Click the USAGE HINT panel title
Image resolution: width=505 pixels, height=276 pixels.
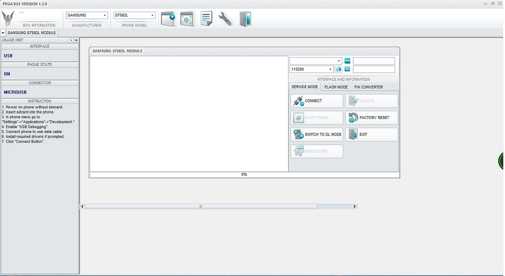(12, 40)
